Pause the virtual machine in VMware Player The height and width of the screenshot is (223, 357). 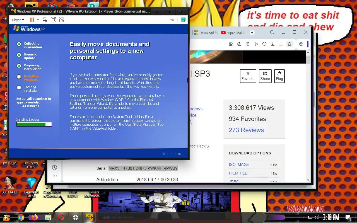[32, 20]
